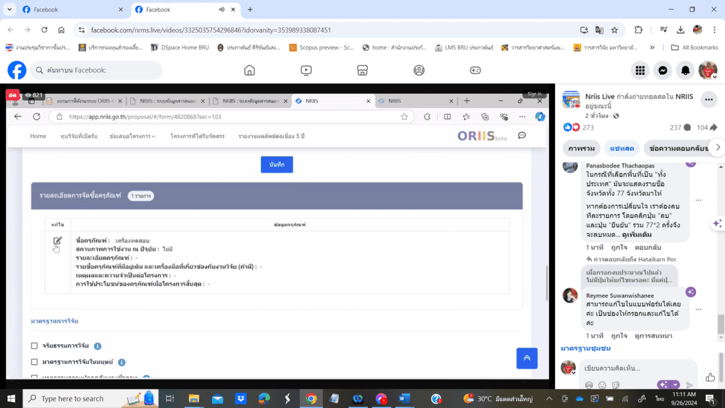Open Facebook Video (Watch) icon
This screenshot has width=725, height=408.
coord(306,70)
